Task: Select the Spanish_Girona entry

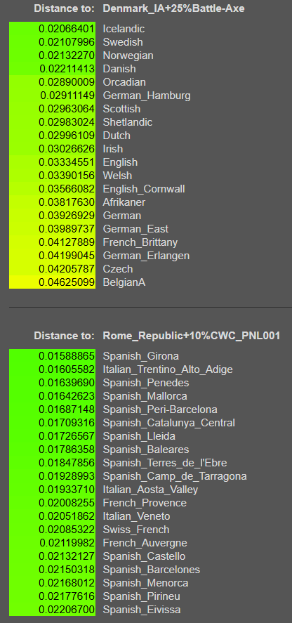Action: pos(140,356)
